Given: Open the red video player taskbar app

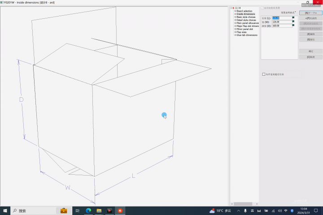Looking at the screenshot, I should [x=109, y=211].
